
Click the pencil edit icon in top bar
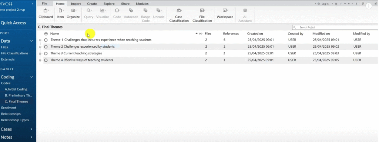(341, 4)
